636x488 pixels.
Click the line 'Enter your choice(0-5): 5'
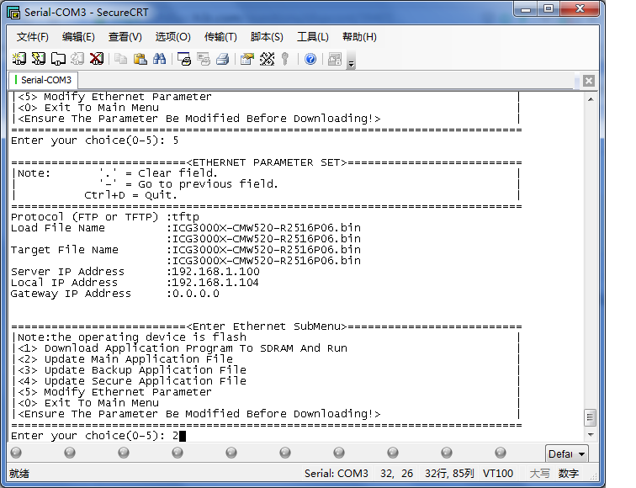click(94, 141)
